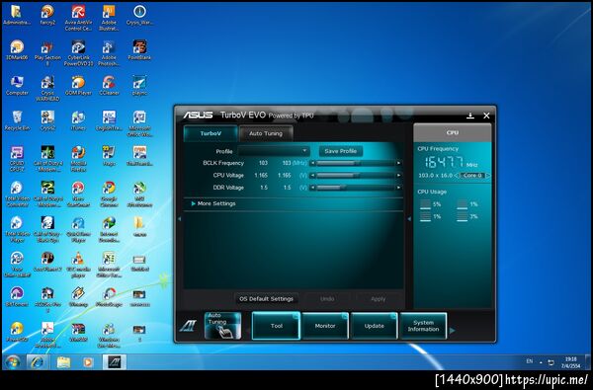The width and height of the screenshot is (593, 390).
Task: Click the AI Suite II logo icon
Action: 188,326
